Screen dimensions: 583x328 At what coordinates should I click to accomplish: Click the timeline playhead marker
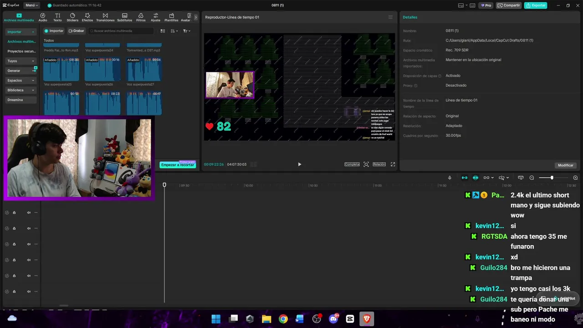164,184
